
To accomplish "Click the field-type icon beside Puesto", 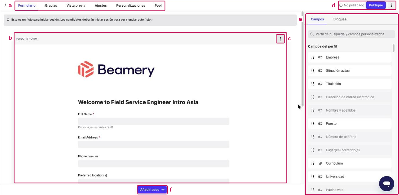I will [320, 124].
